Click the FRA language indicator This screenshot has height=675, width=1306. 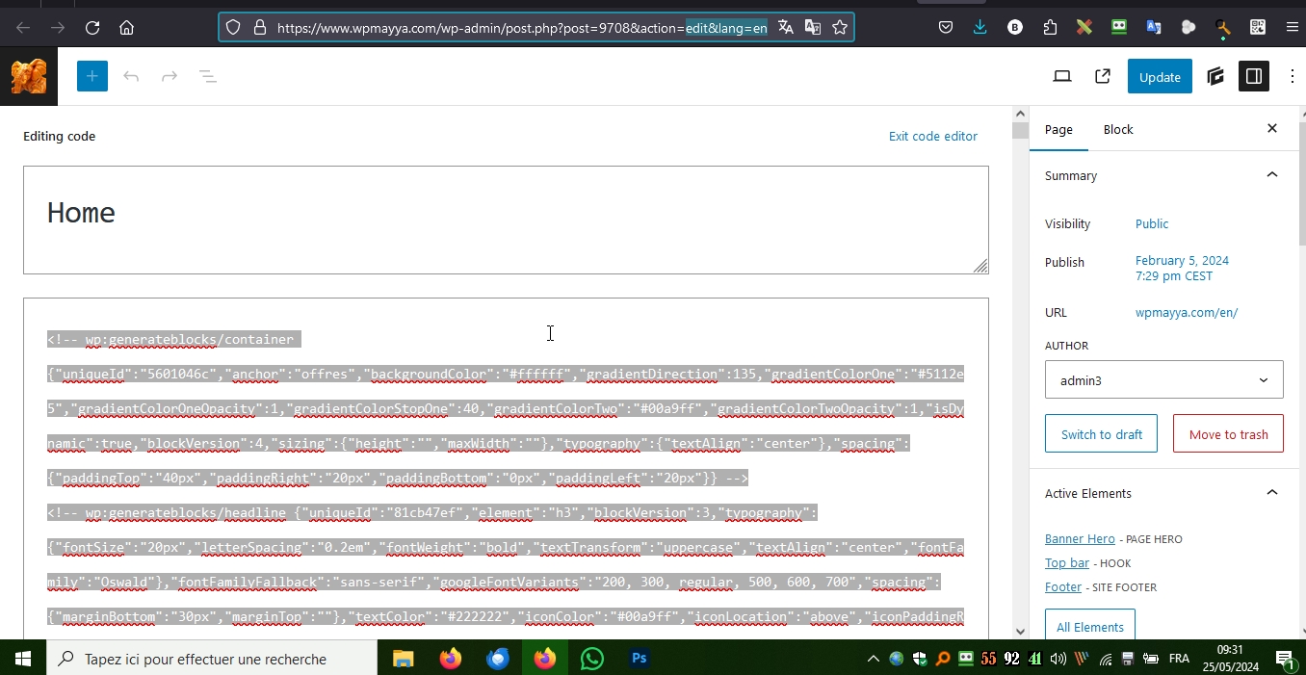click(x=1179, y=659)
